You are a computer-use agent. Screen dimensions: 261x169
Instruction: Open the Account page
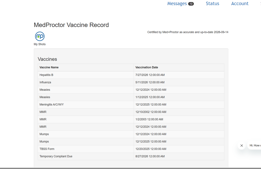click(240, 4)
